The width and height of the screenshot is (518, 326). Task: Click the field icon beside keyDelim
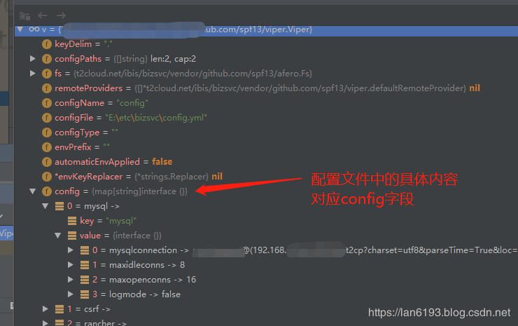click(47, 44)
